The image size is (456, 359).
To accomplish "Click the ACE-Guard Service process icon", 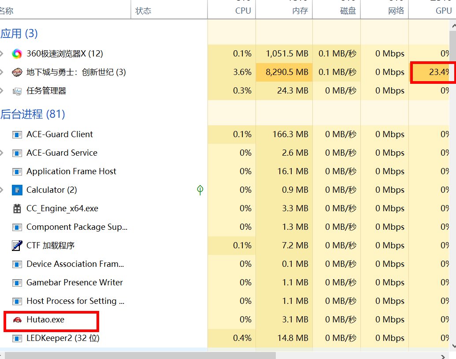I will point(17,153).
